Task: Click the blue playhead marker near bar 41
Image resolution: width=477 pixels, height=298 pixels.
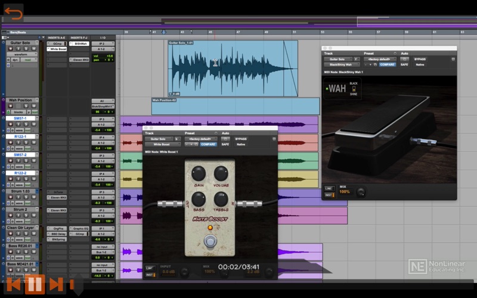Action: (163, 32)
